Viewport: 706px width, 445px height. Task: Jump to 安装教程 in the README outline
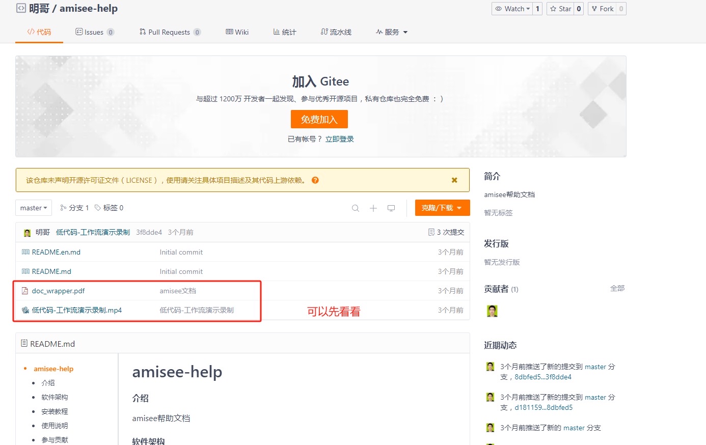click(55, 411)
